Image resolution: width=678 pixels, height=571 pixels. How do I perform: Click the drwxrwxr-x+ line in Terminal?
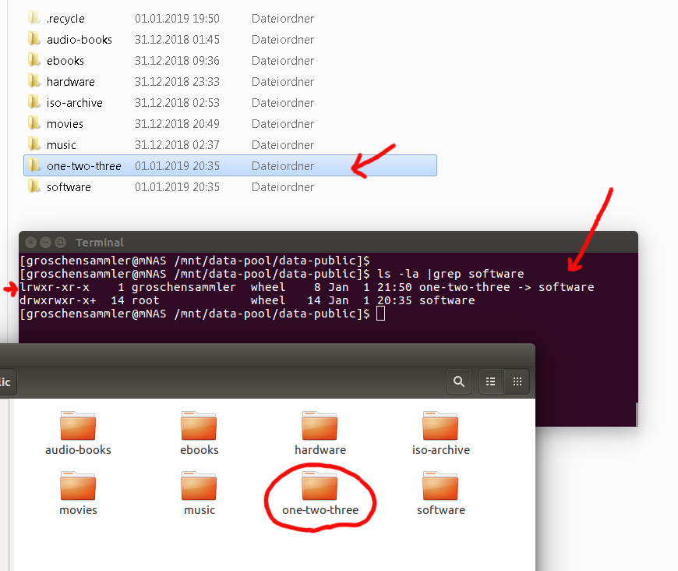pyautogui.click(x=247, y=300)
